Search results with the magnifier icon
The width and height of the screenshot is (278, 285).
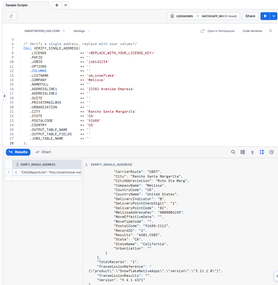233,152
